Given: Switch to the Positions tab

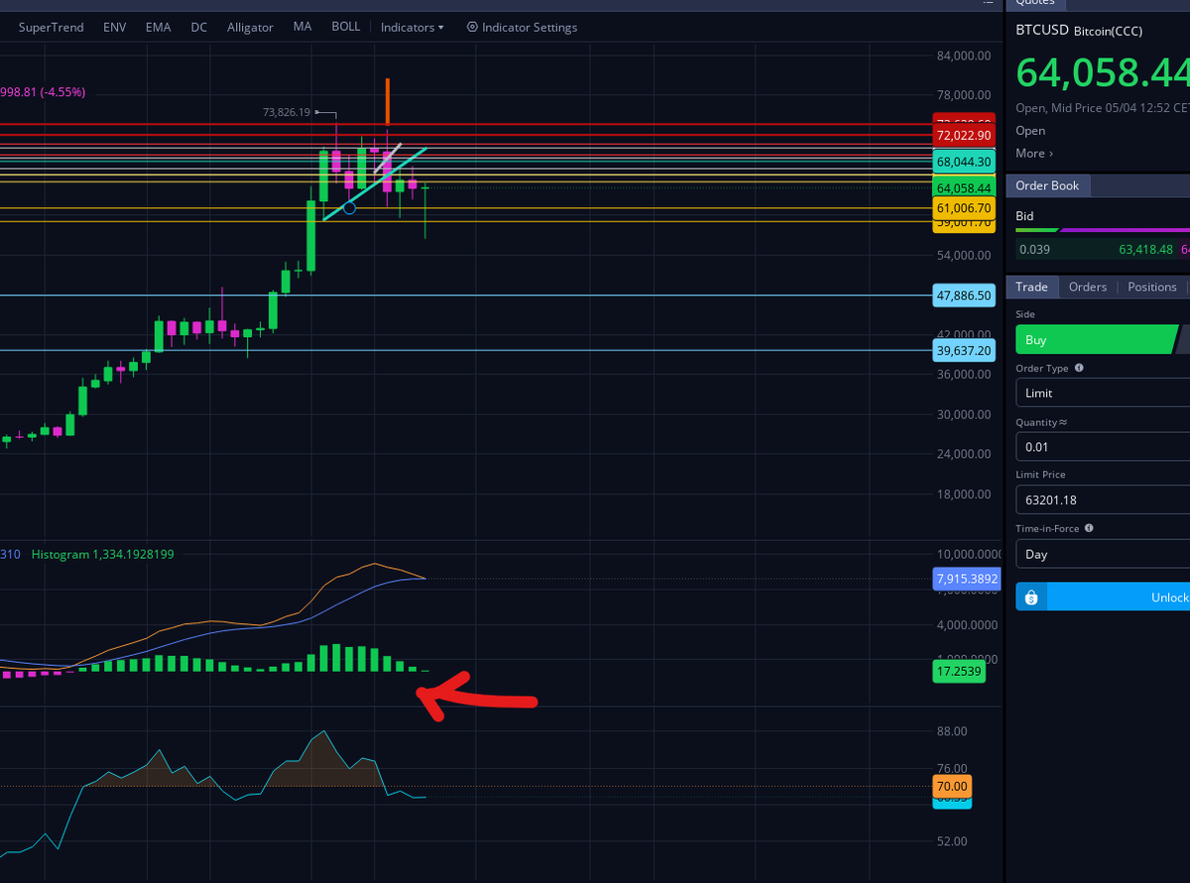Looking at the screenshot, I should [1152, 286].
